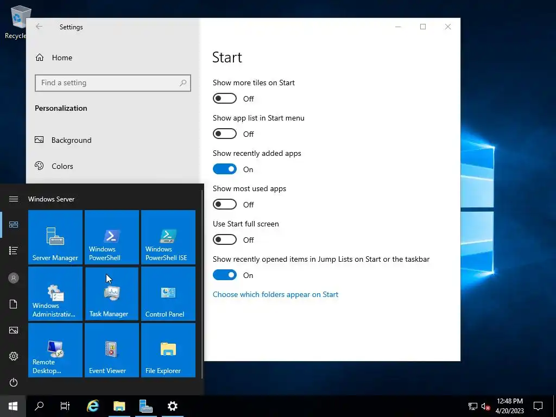Open the Recycle Bin desktop icon
The width and height of the screenshot is (556, 417).
[x=17, y=22]
